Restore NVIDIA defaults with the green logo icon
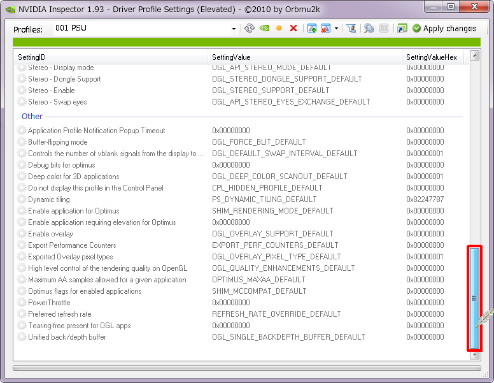 (x=264, y=29)
